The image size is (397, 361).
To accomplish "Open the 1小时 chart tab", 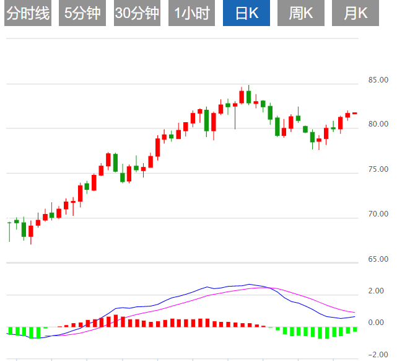I will coord(191,13).
